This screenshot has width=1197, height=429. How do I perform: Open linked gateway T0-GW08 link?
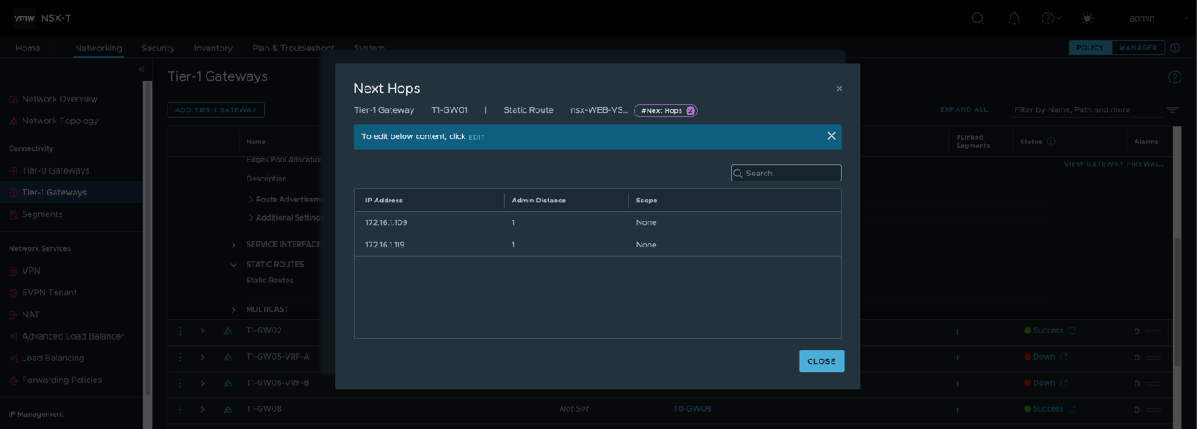[692, 409]
